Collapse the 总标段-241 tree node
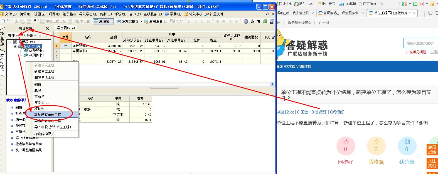438x174 pixels. pos(10,42)
